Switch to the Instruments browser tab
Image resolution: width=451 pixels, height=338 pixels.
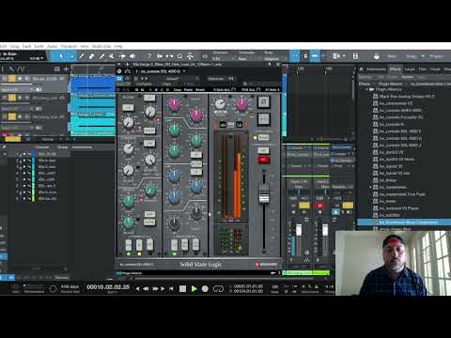tap(376, 69)
